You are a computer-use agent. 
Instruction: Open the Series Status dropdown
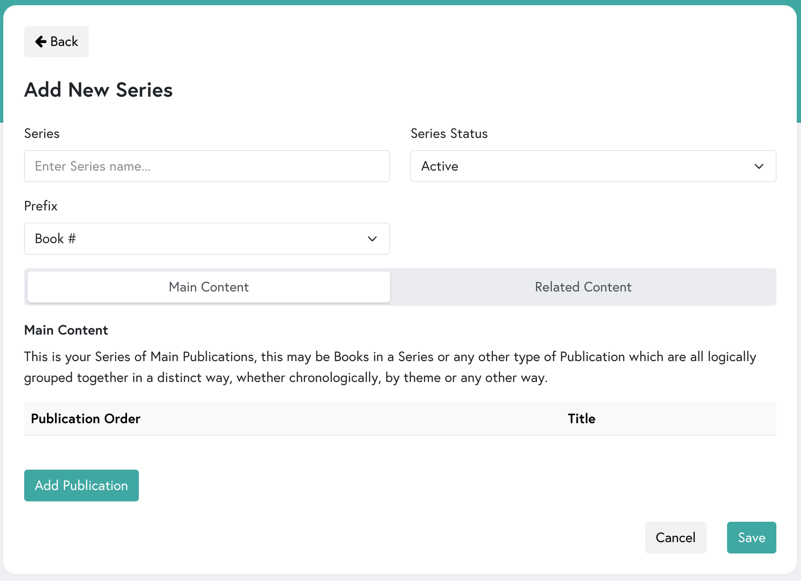[592, 166]
